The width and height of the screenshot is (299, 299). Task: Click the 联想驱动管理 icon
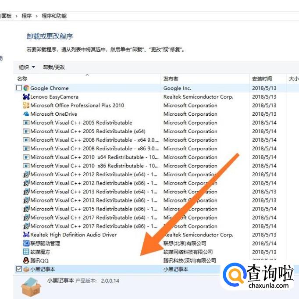tap(26, 243)
